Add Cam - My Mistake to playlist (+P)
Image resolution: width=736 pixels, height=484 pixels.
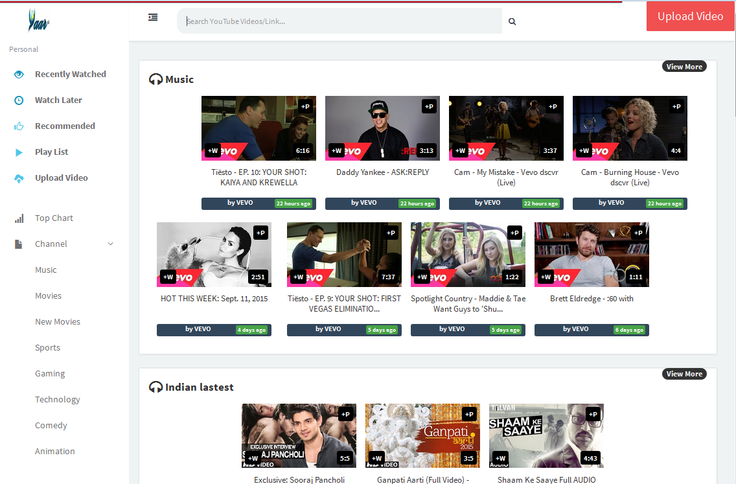tap(553, 106)
